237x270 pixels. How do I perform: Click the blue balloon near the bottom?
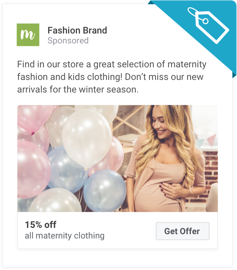pos(105,190)
